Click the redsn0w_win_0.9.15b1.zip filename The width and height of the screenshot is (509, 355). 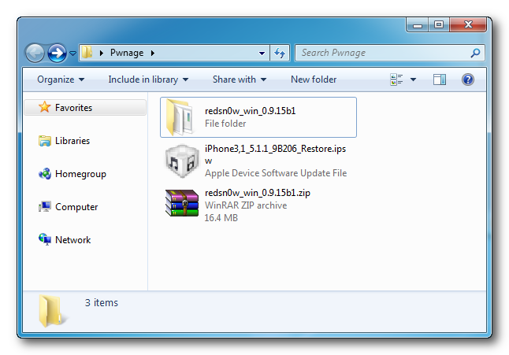point(258,193)
